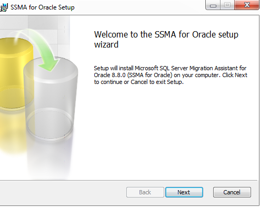
Task: Click the Next button to continue setup
Action: [x=184, y=192]
